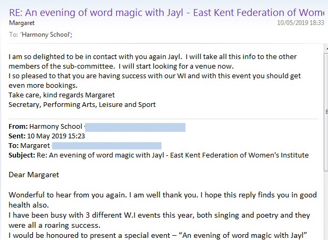328x240 pixels.
Task: Click the "Sent: 10 May 2019 15:23" line
Action: coord(47,136)
